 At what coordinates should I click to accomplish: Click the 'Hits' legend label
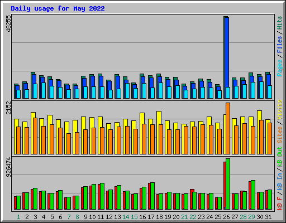[280, 23]
